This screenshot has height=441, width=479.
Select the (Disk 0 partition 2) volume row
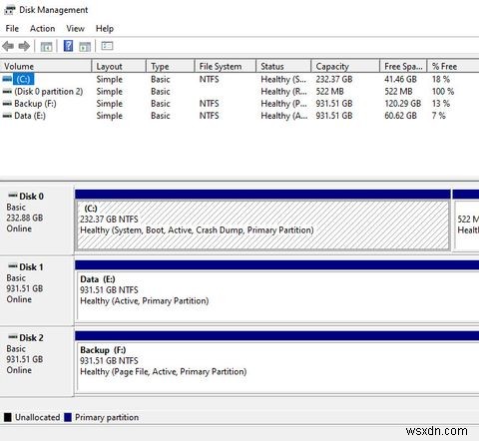(239, 92)
